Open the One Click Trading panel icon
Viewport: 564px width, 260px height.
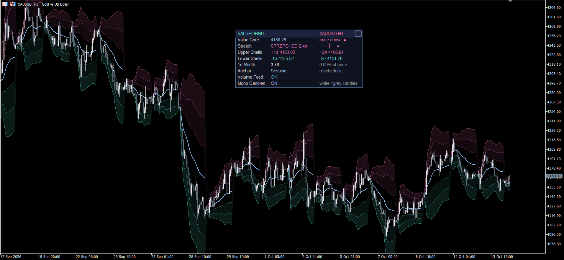pyautogui.click(x=13, y=4)
